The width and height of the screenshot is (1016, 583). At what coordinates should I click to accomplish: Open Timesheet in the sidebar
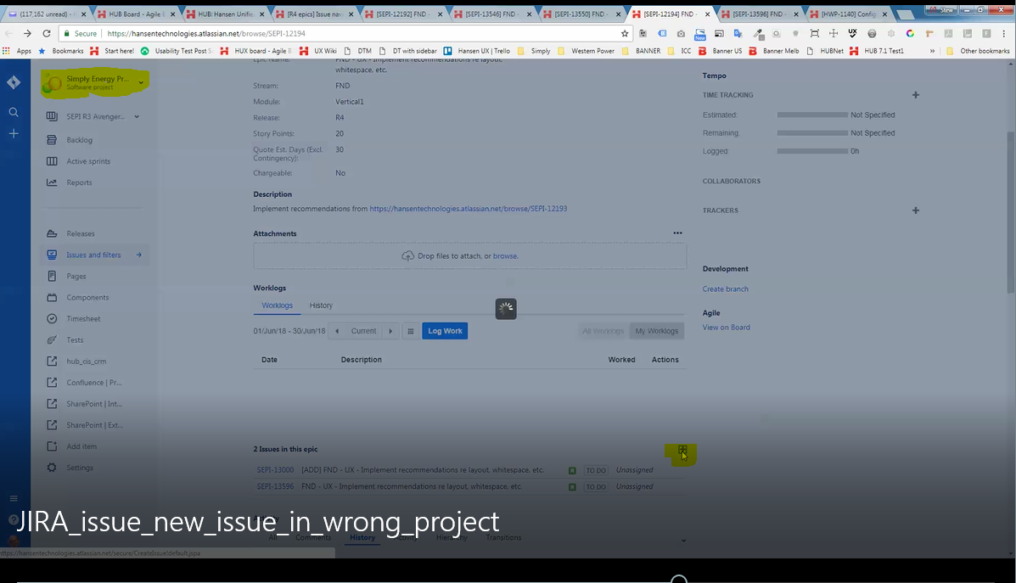coord(83,319)
